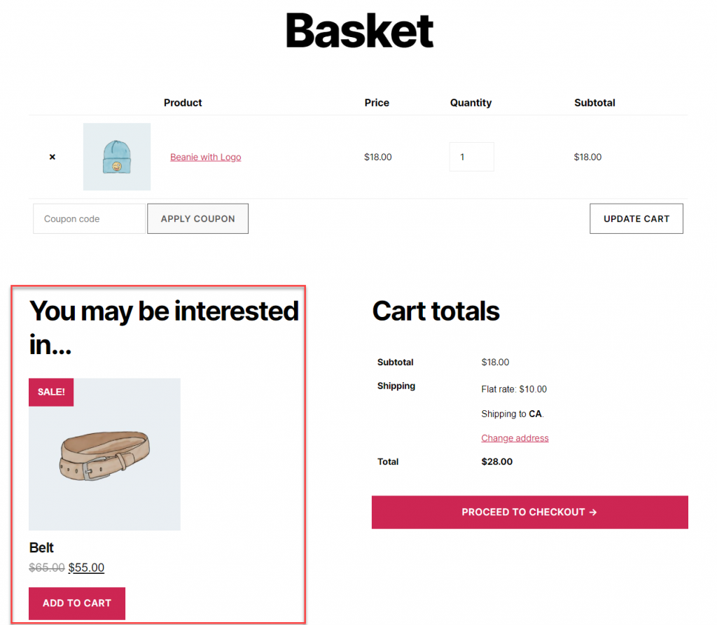Open the Belt product image

coord(105,454)
